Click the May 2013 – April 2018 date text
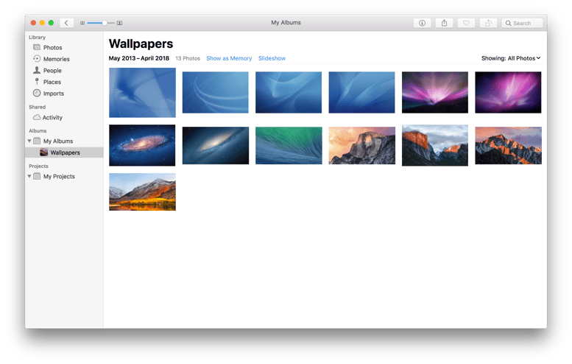 [139, 58]
